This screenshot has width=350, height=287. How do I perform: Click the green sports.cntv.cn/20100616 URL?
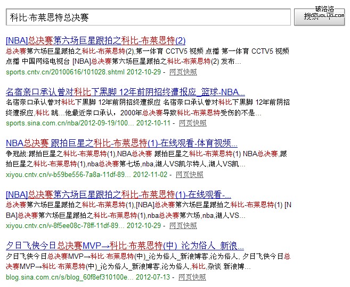pos(65,72)
